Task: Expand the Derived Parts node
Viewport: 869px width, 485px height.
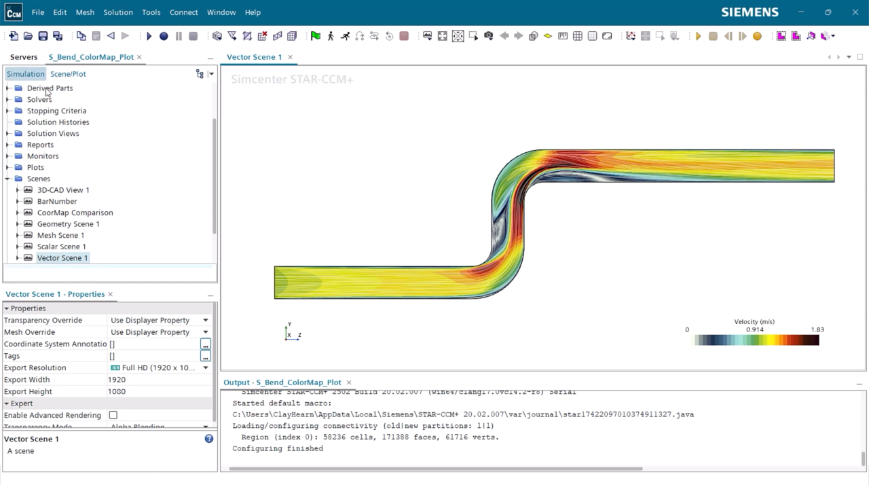Action: (7, 88)
